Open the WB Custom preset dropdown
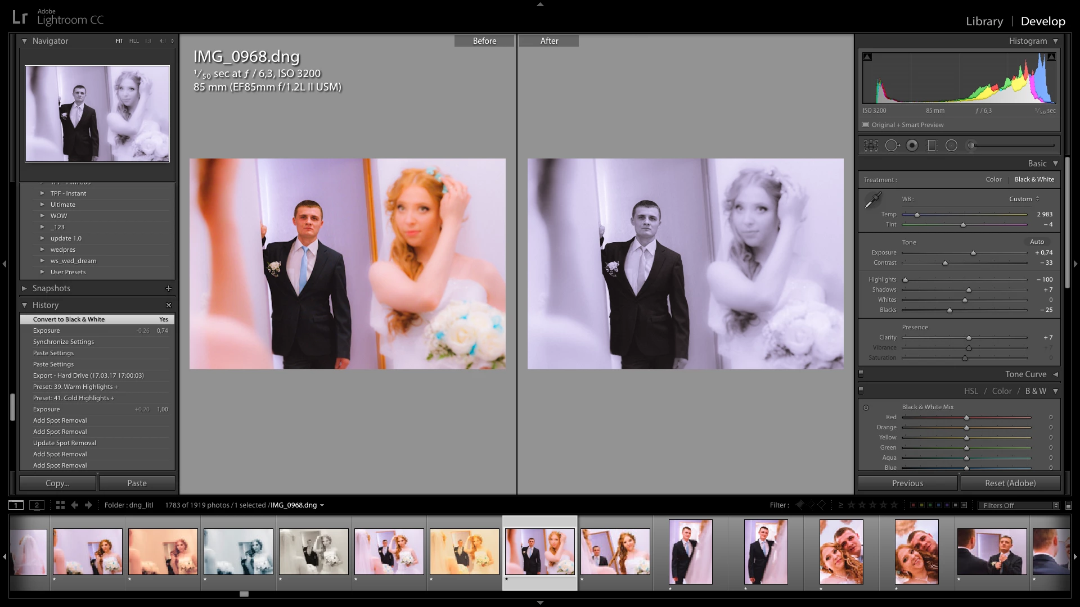 click(1024, 199)
